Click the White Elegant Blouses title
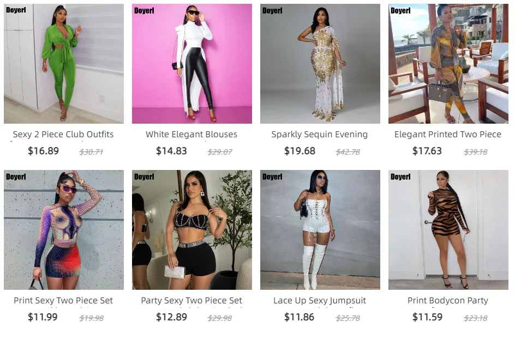This screenshot has height=341, width=515. click(191, 135)
